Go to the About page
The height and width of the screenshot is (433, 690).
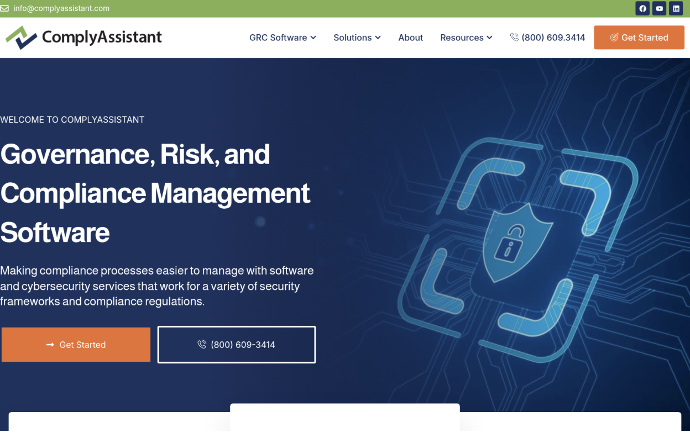411,38
